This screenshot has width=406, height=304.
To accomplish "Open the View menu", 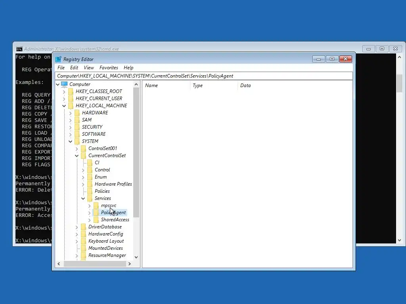I will (x=89, y=68).
